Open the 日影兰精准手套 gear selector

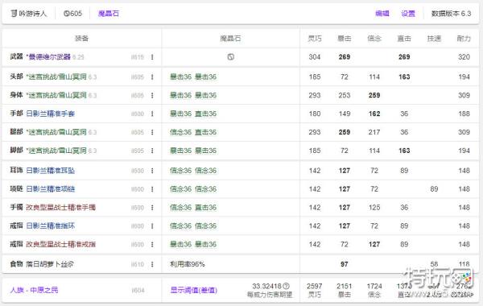coord(51,114)
